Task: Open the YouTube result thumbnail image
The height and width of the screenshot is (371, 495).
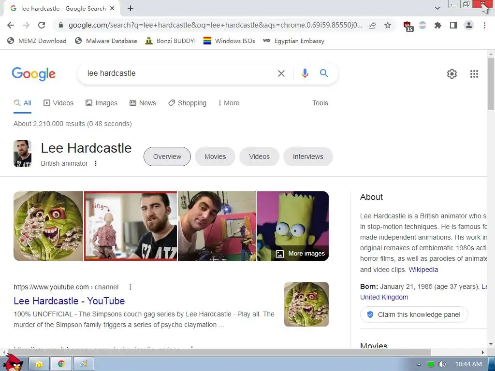Action: [x=306, y=304]
